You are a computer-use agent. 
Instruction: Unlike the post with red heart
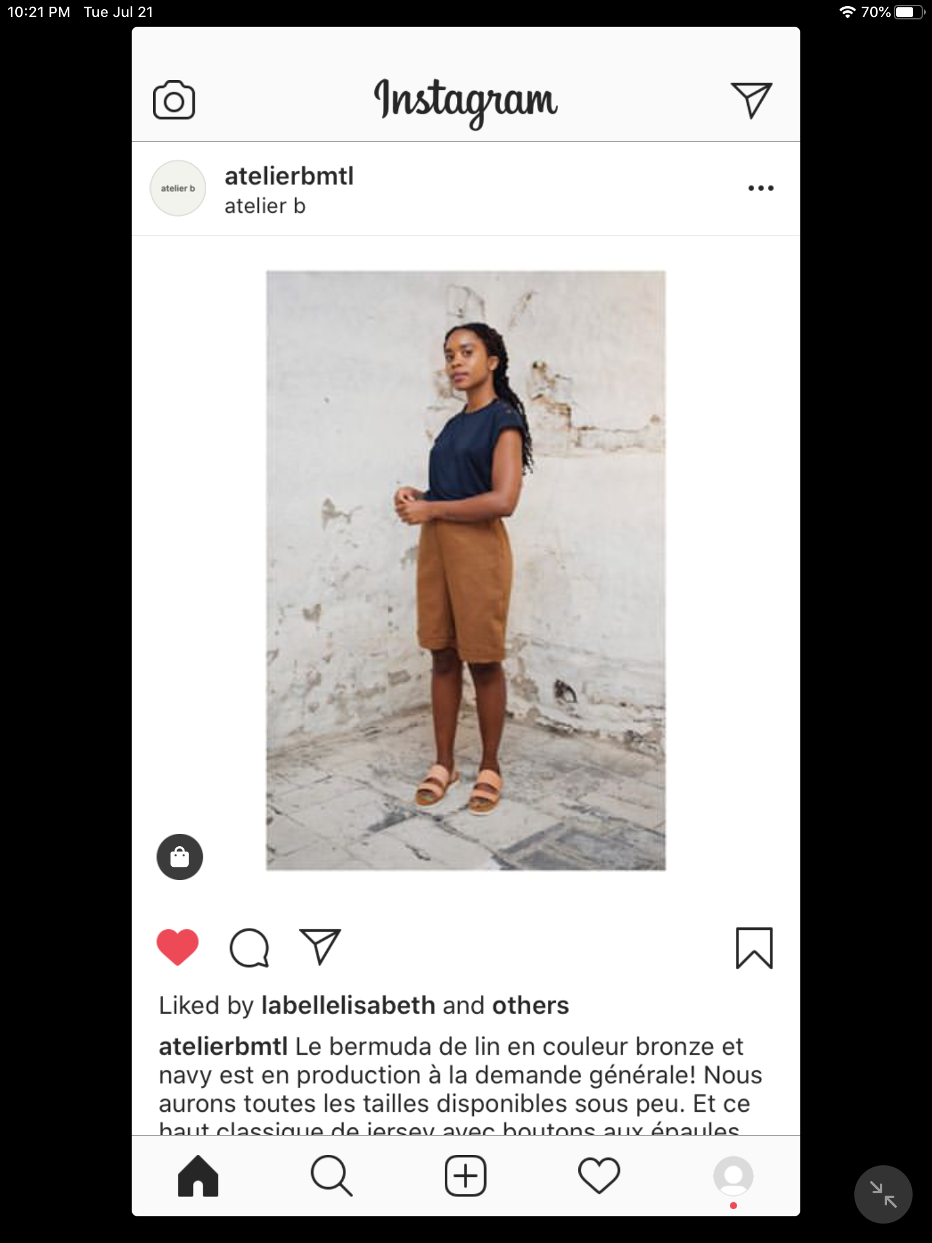(178, 947)
